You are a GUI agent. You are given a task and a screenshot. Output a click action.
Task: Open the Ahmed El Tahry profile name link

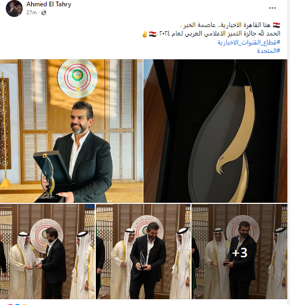(x=49, y=4)
